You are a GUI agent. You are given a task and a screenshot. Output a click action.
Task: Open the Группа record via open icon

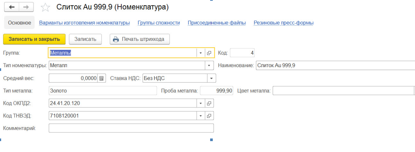tap(209, 53)
